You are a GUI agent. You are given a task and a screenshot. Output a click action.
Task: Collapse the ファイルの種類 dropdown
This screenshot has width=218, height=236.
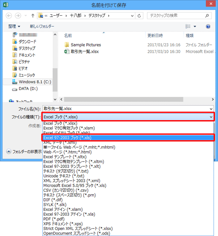[211, 117]
